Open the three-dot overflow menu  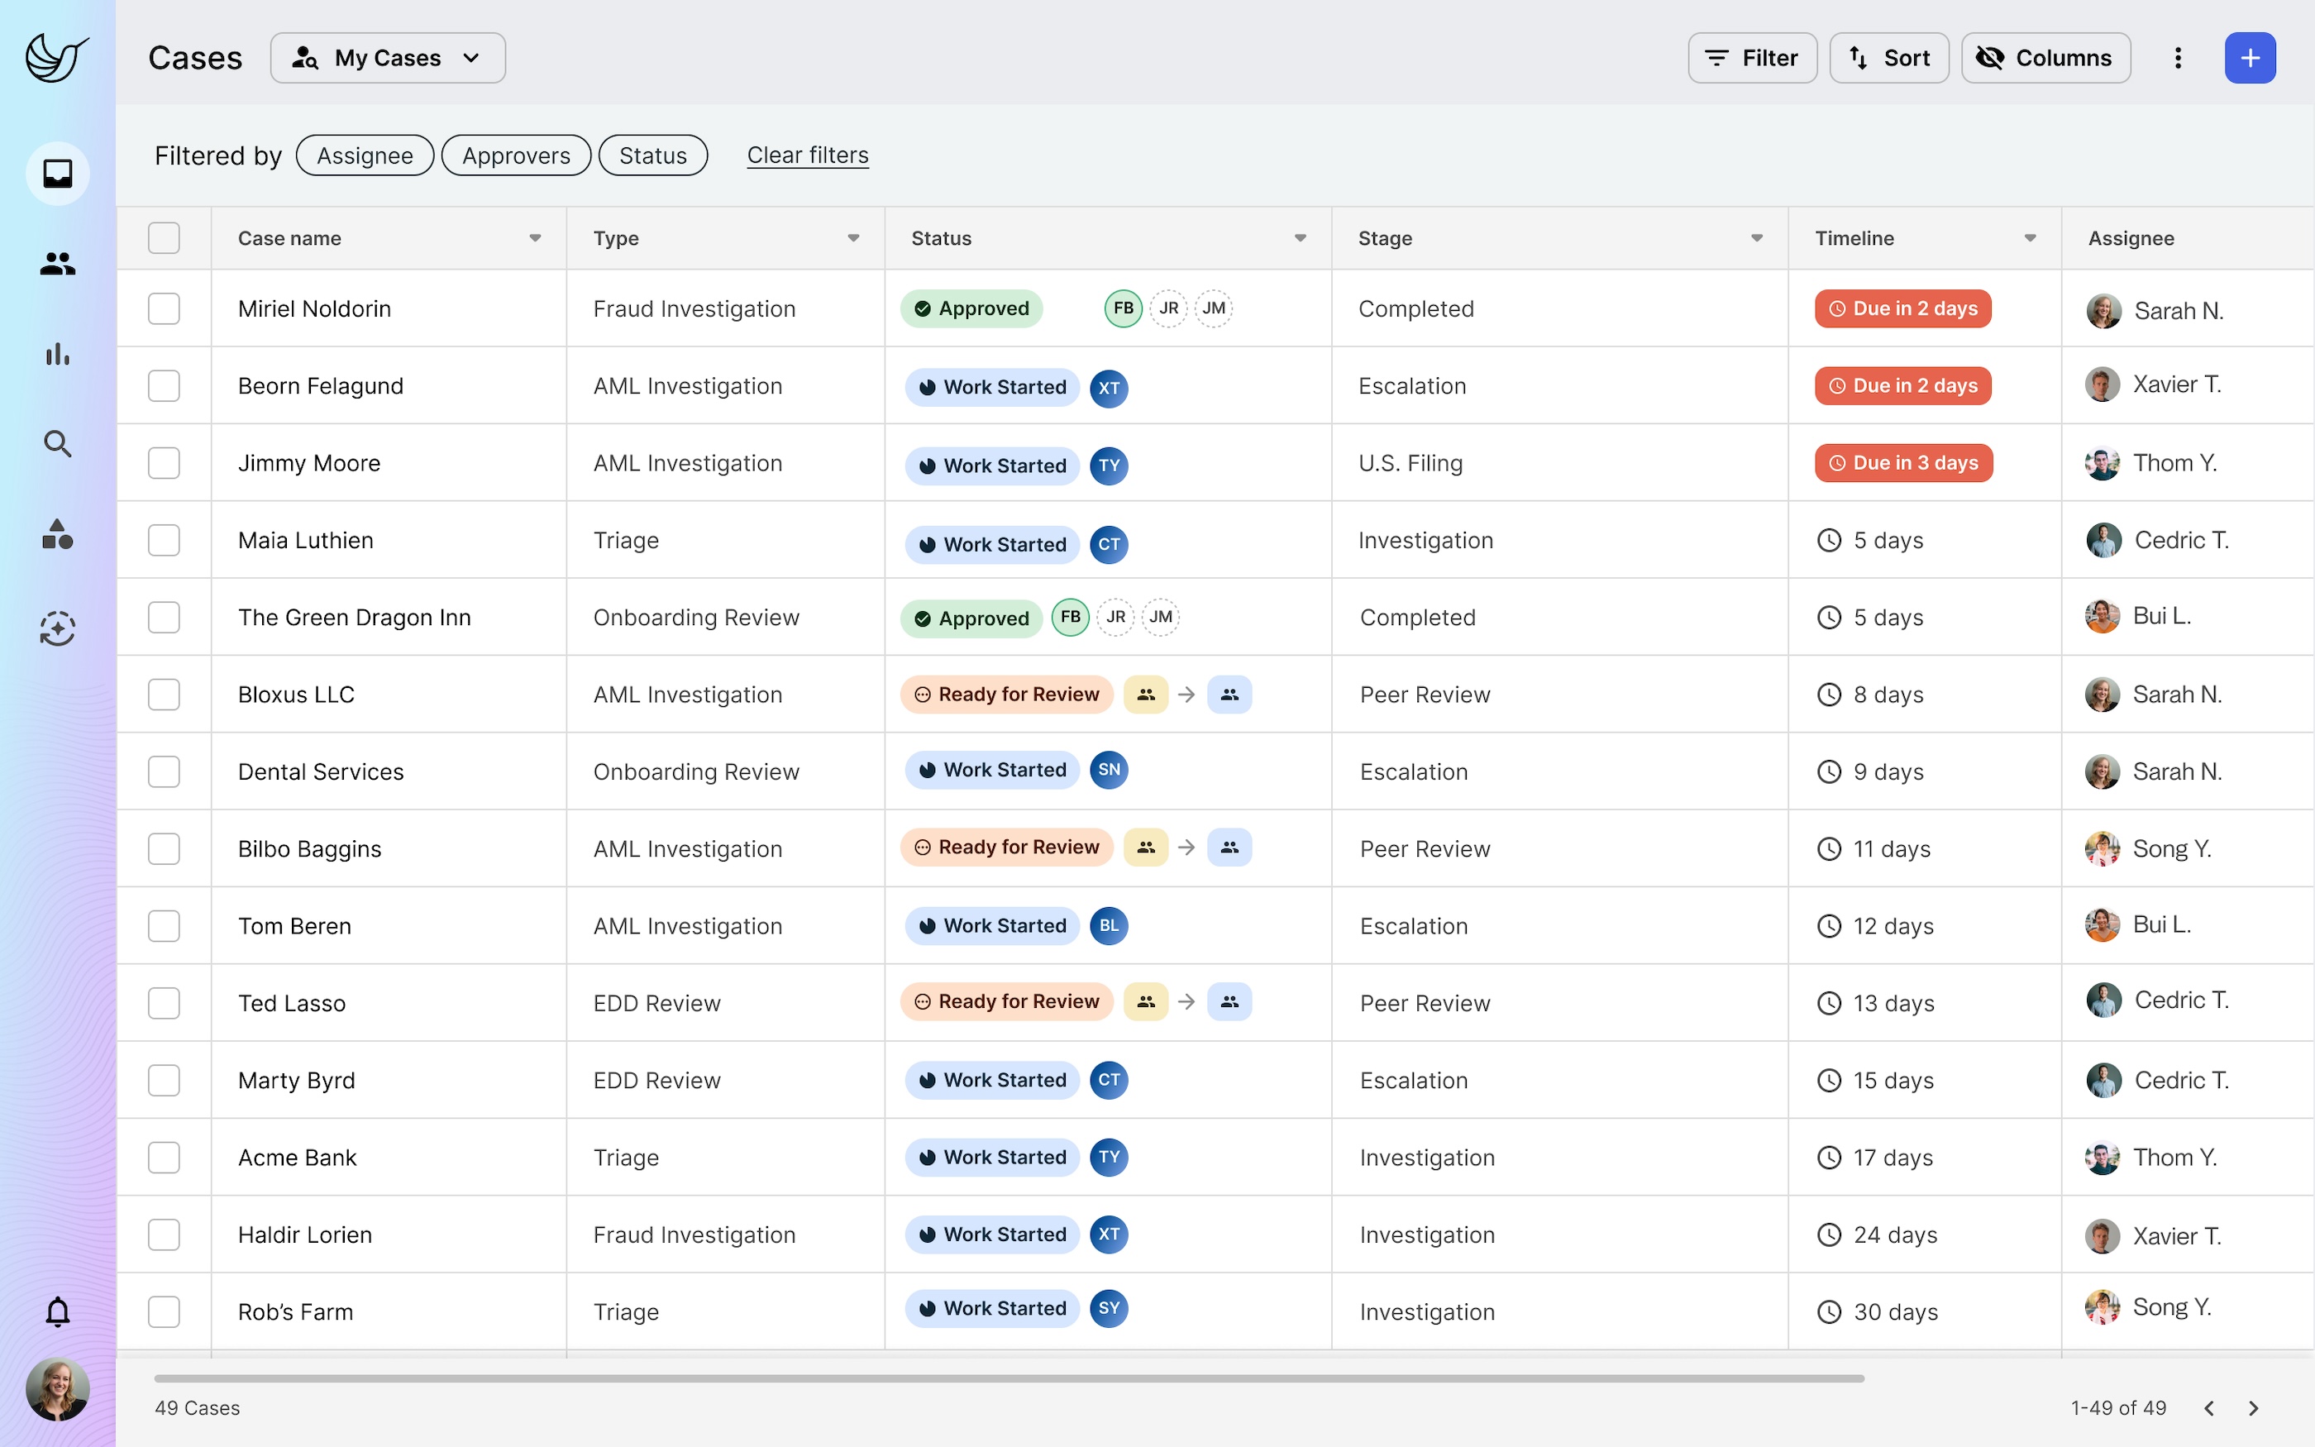coord(2177,57)
